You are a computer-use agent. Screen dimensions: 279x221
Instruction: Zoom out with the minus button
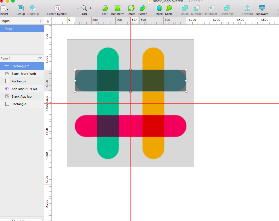[78, 8]
